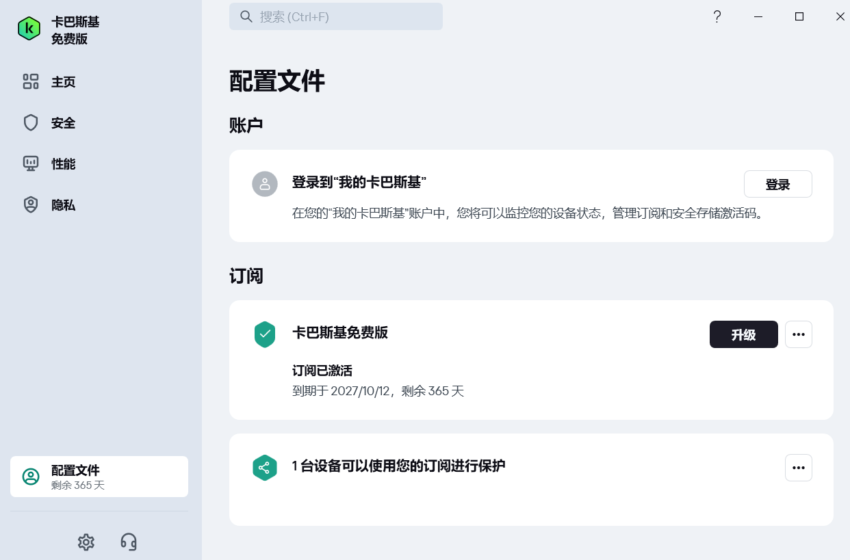This screenshot has height=560, width=850.
Task: Open support via headset icon
Action: pos(129,542)
